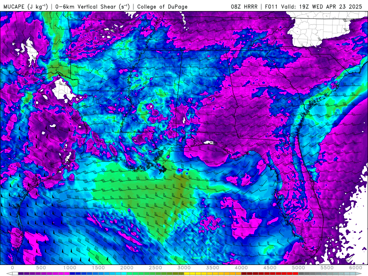Image resolution: width=368 pixels, height=276 pixels.
Task: Click the 0 value on the color scale
Action: [x=12, y=268]
